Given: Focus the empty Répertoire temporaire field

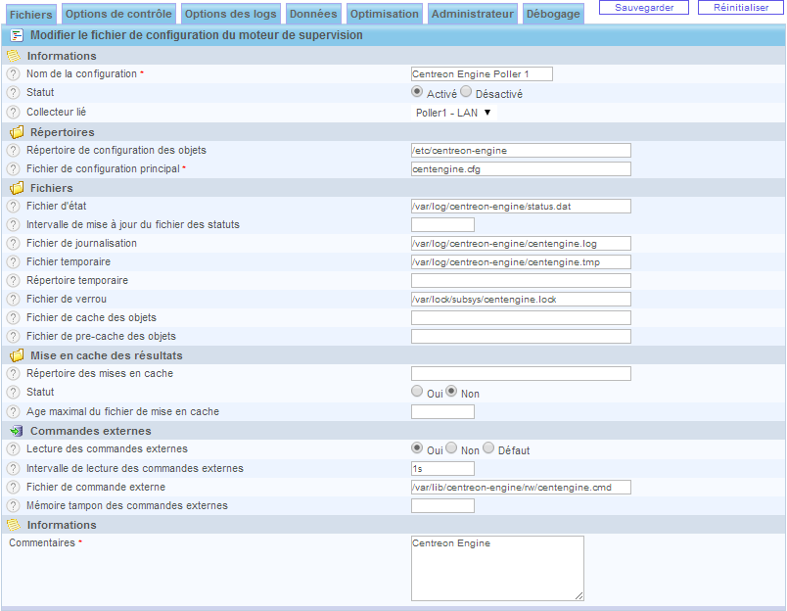Looking at the screenshot, I should [521, 281].
